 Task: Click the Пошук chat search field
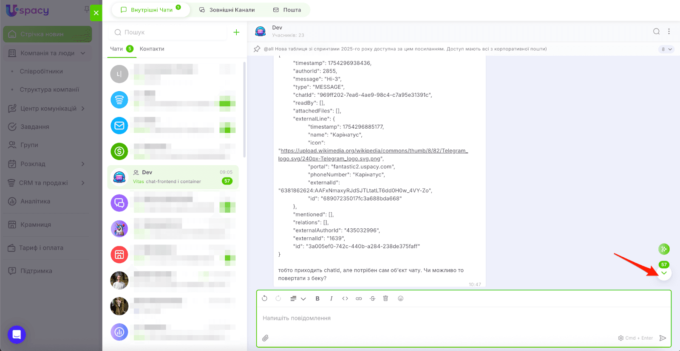pyautogui.click(x=169, y=32)
